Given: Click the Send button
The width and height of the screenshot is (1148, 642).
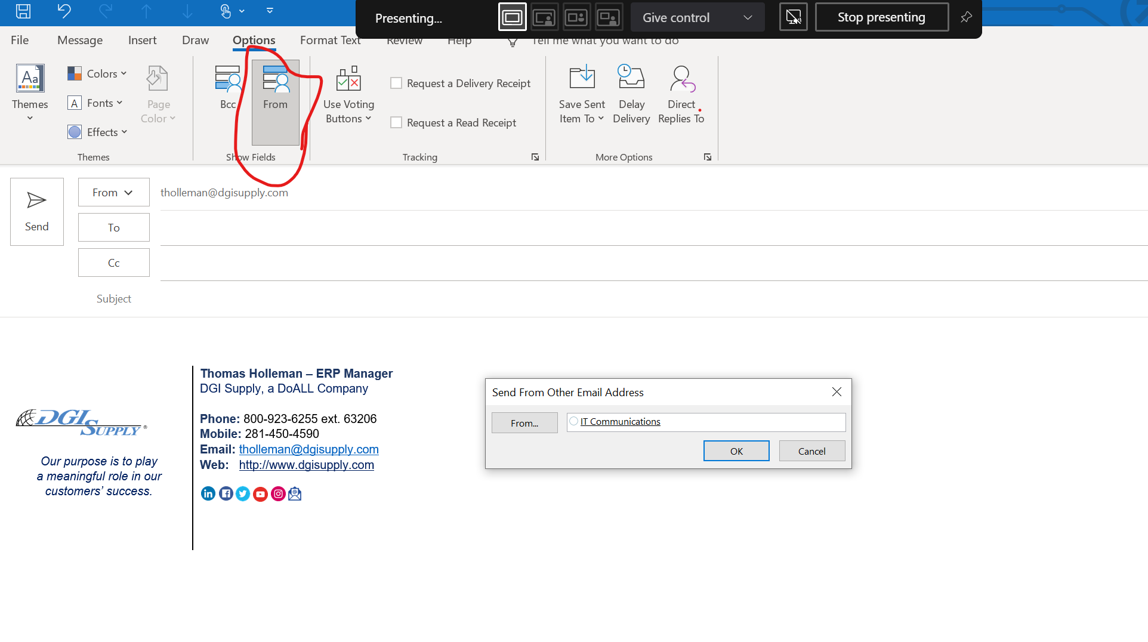Looking at the screenshot, I should click(37, 211).
